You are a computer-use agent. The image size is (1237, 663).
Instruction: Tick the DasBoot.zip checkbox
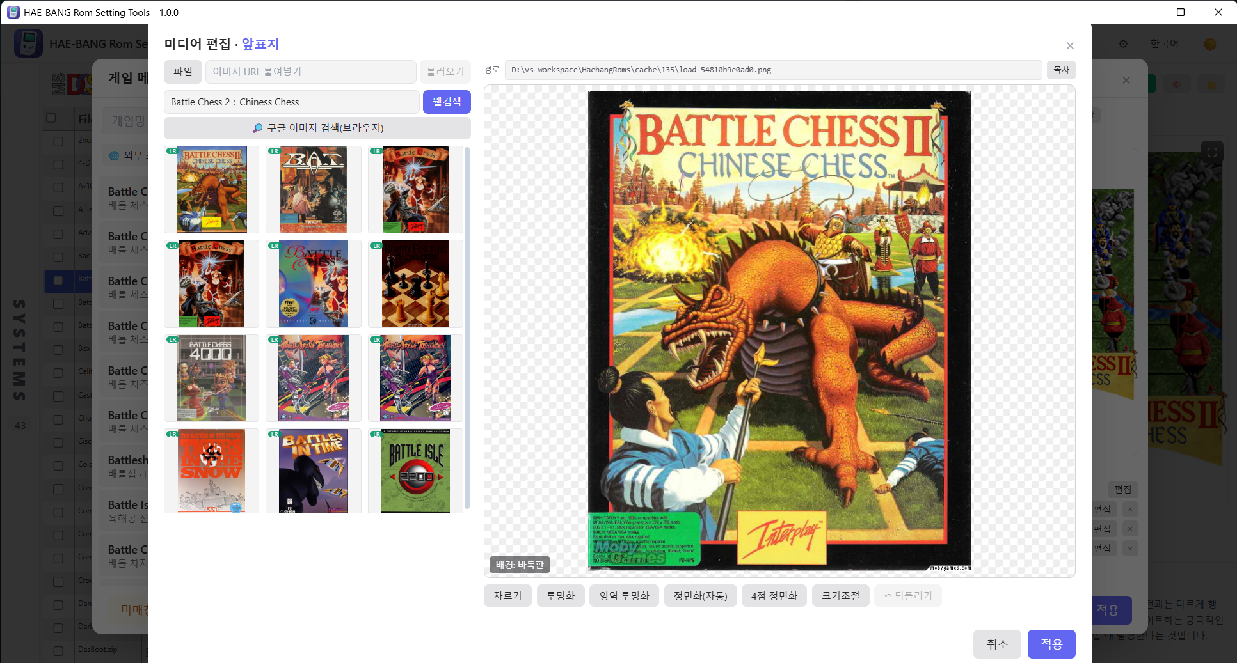coord(58,651)
